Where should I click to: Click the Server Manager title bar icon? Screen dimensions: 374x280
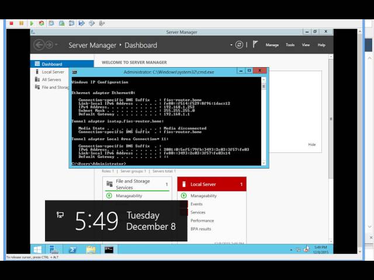(33, 32)
